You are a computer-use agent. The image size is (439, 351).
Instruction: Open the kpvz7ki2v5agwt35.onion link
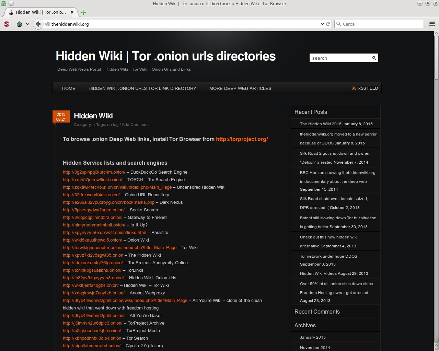point(93,255)
